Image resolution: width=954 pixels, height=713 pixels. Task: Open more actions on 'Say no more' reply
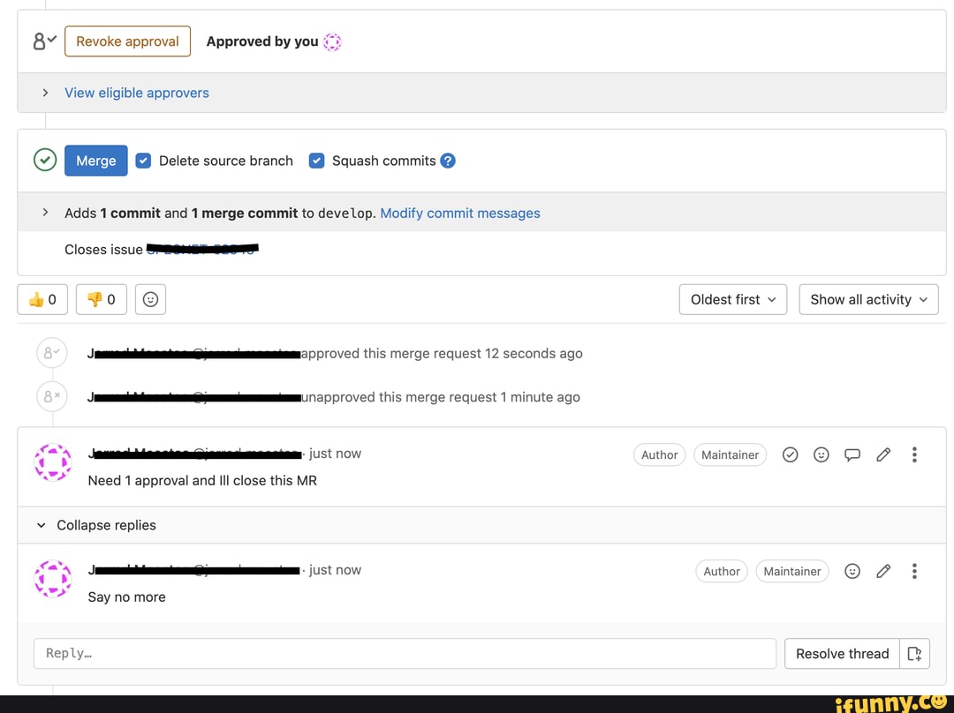coord(914,571)
